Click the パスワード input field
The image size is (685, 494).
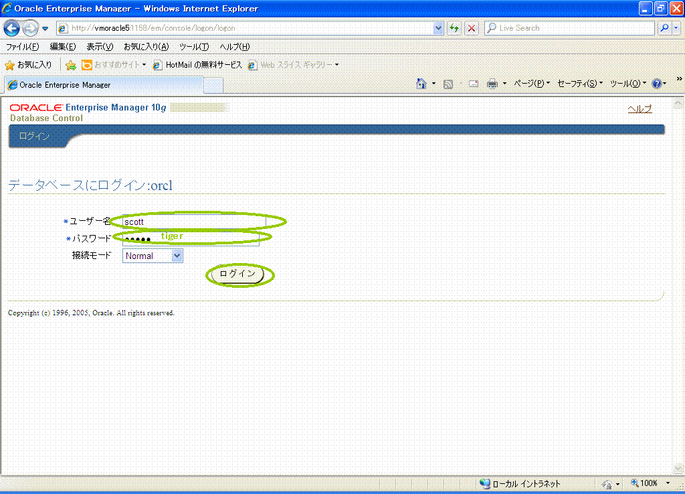[x=191, y=238]
